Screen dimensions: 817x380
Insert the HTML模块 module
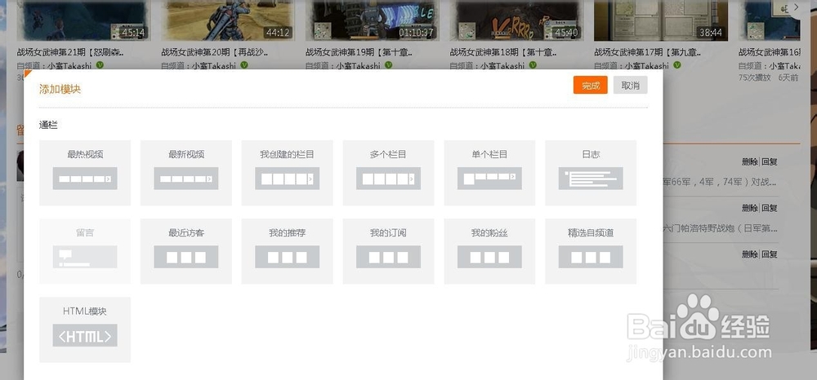85,329
